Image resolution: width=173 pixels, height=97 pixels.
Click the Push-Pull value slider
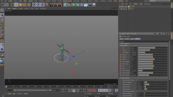tap(153, 53)
